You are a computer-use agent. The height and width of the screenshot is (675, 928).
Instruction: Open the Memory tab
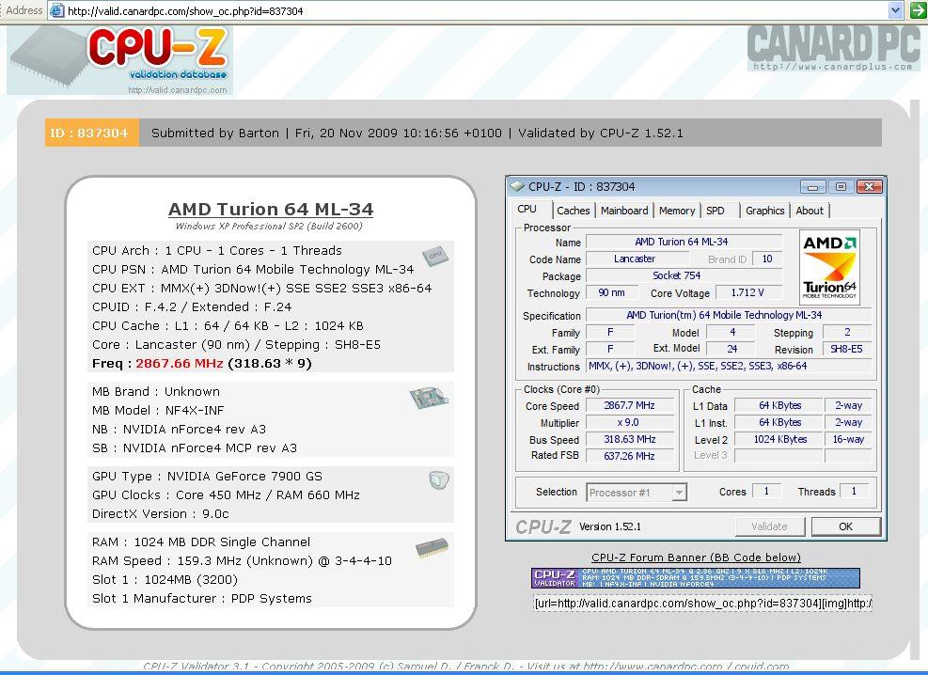click(676, 211)
